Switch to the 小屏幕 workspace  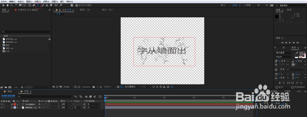(x=247, y=5)
